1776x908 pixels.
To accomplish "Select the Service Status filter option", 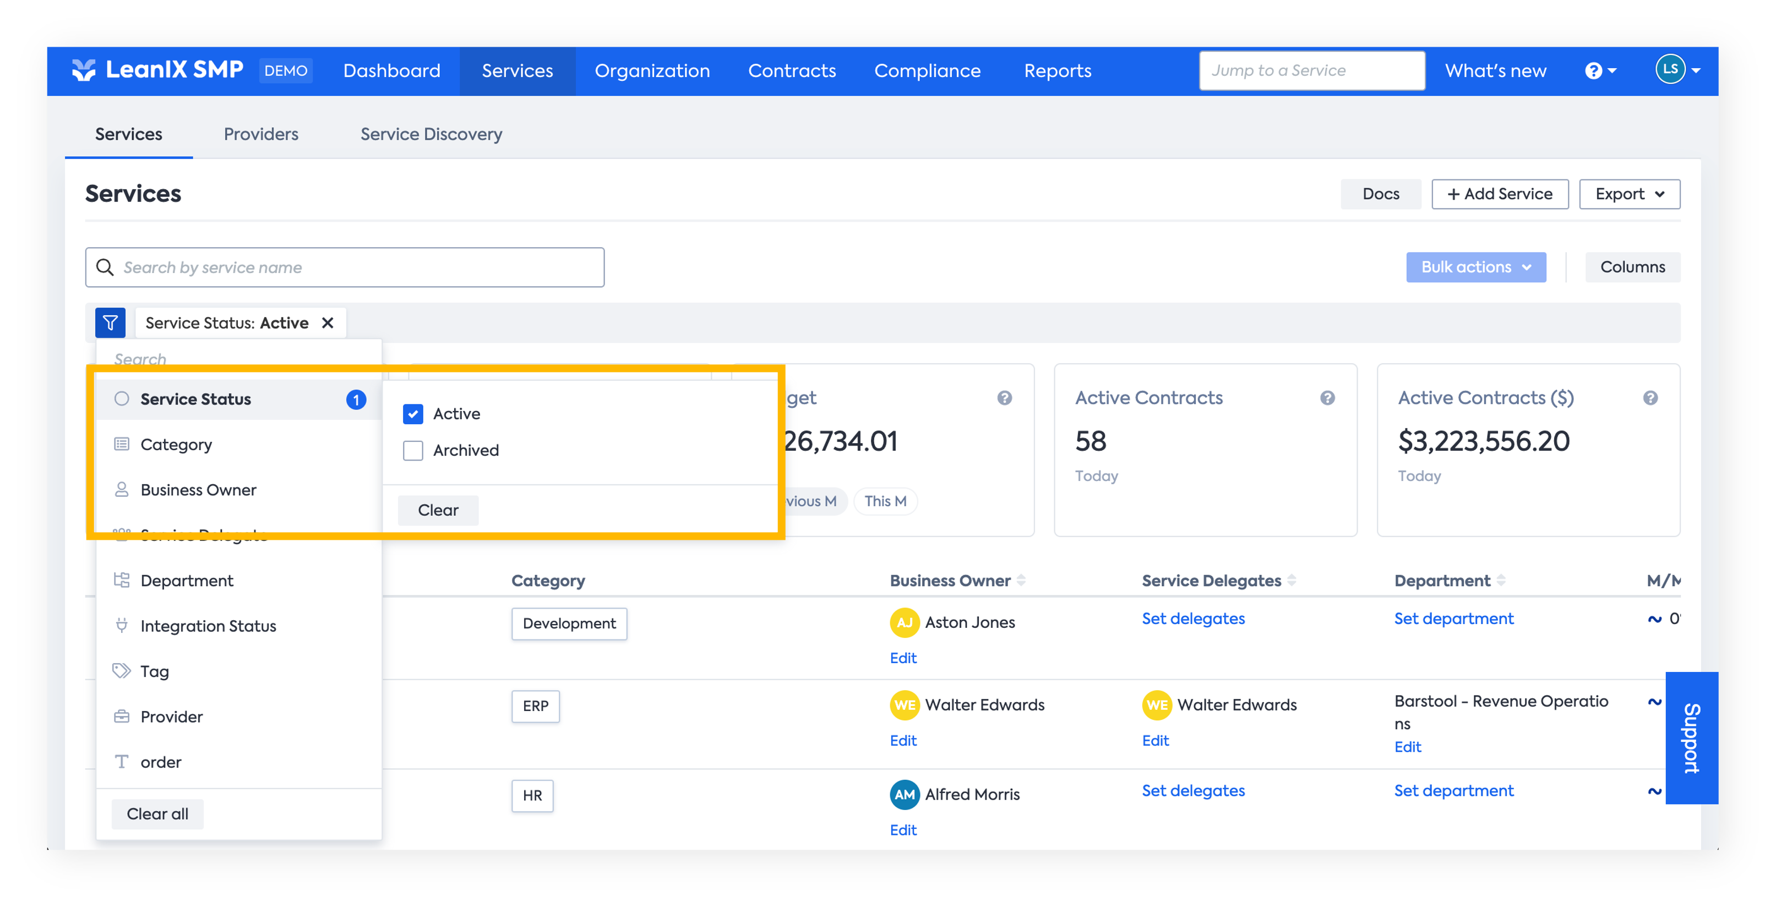I will (238, 399).
